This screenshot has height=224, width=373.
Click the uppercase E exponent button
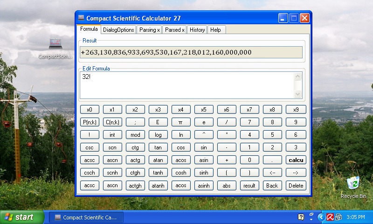(158, 122)
